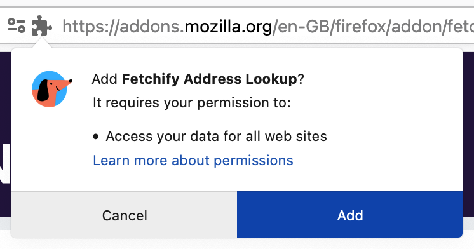This screenshot has height=249, width=474.
Task: Click the extension puzzle-piece icon
Action: pos(42,25)
